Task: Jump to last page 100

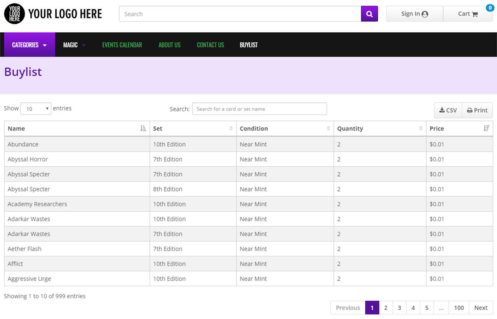Action: pos(459,307)
